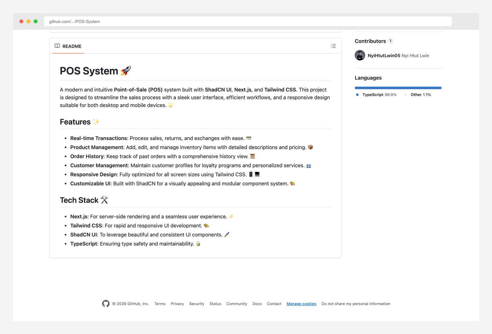492x334 pixels.
Task: Click the palette emoji after Tailwind CSS line
Action: point(207,226)
